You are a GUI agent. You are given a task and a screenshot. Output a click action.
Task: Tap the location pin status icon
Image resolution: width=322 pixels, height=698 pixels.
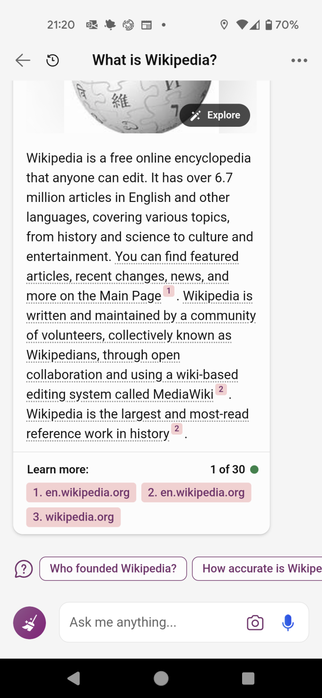[224, 25]
